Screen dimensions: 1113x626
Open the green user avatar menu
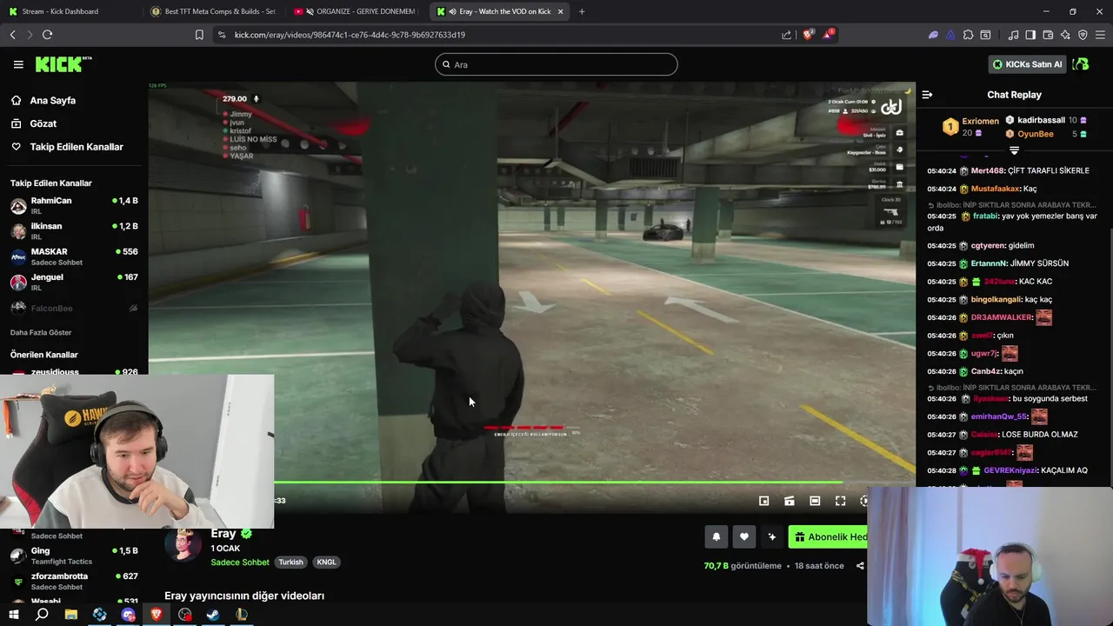(1081, 64)
